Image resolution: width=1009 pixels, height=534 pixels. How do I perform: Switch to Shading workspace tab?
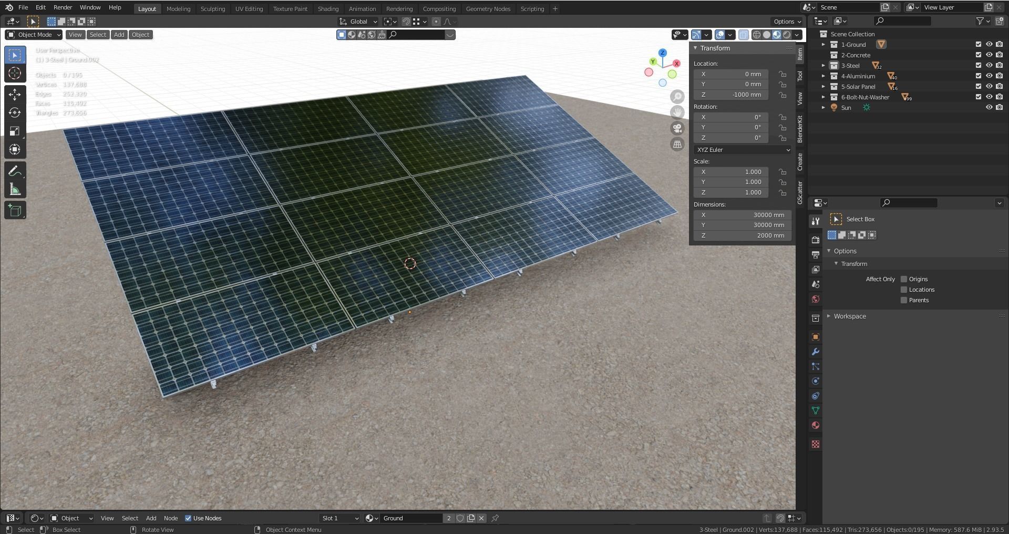pos(328,9)
